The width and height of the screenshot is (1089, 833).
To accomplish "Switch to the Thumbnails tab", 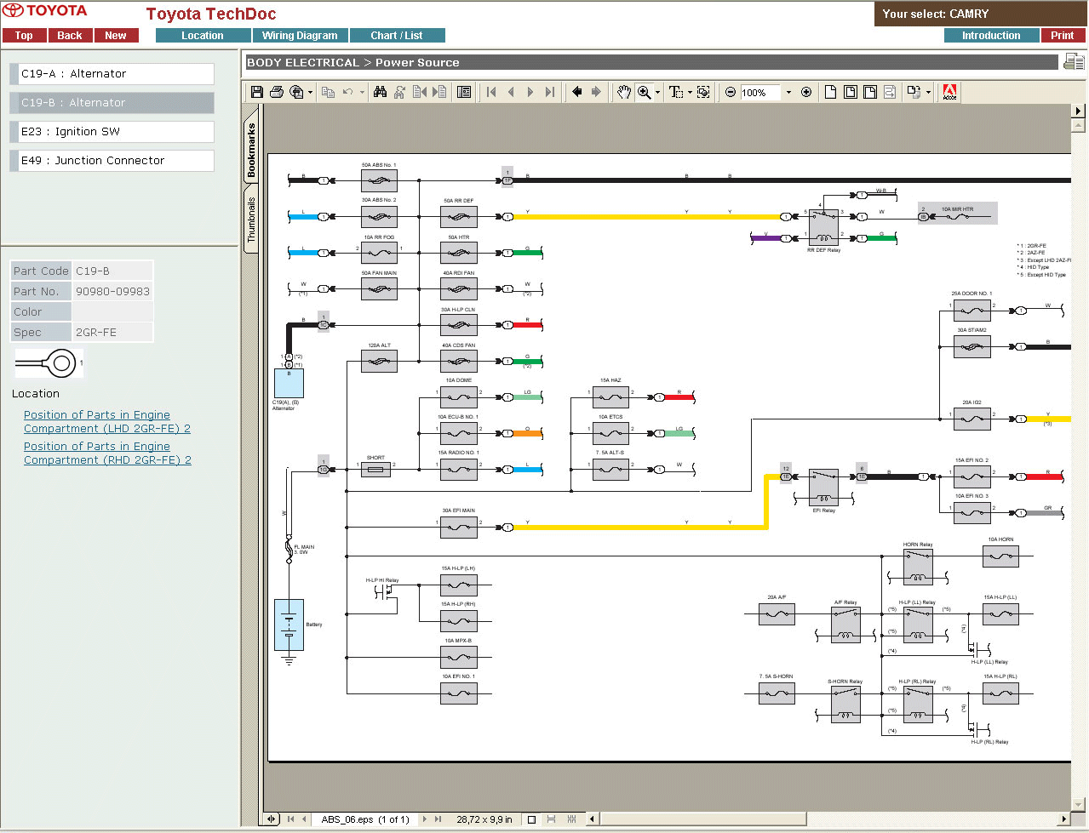I will 251,220.
